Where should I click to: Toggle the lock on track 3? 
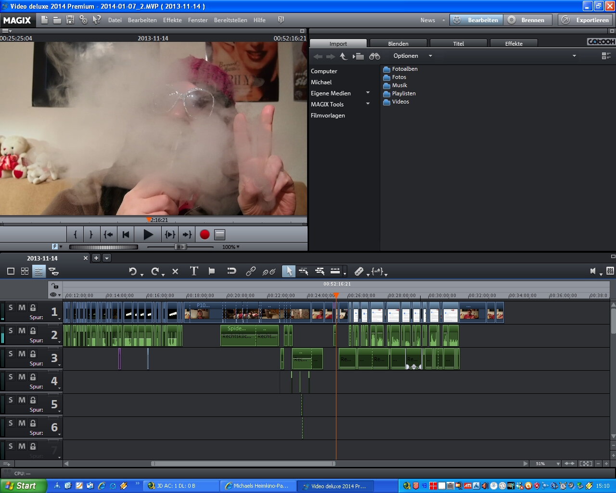click(33, 354)
